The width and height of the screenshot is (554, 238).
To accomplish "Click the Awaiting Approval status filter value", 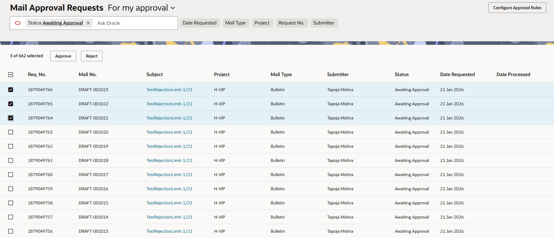I will 63,23.
